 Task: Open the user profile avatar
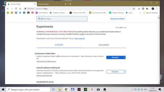click(153, 9)
